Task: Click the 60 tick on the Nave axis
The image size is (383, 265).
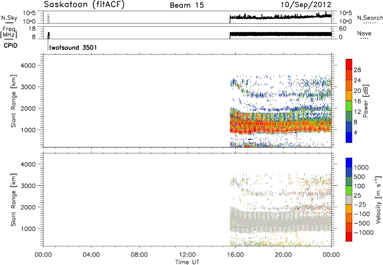Action: point(342,29)
